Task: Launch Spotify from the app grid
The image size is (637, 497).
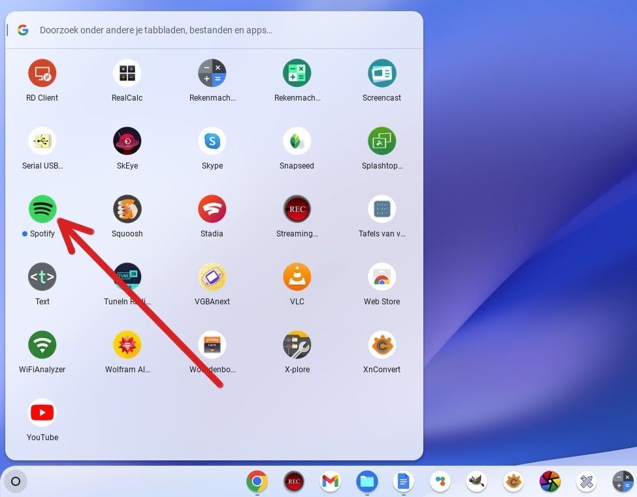Action: [x=42, y=209]
